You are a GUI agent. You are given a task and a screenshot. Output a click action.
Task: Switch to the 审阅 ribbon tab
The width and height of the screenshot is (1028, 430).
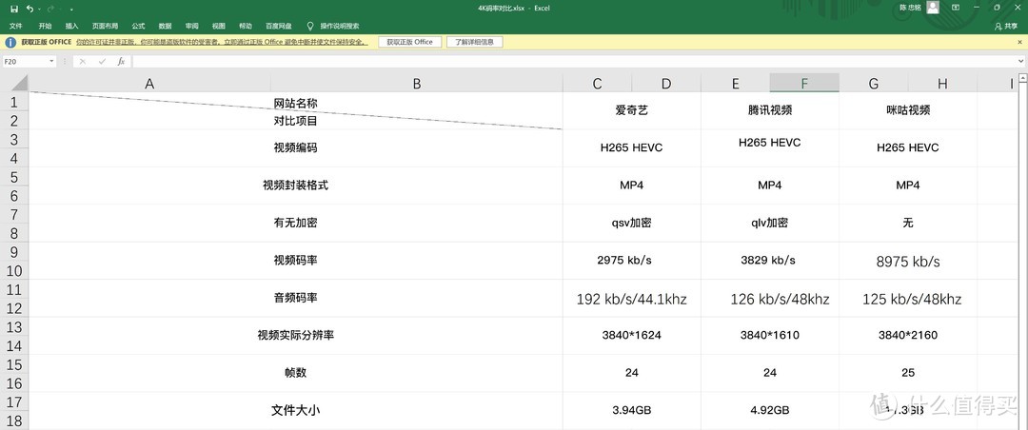click(192, 27)
